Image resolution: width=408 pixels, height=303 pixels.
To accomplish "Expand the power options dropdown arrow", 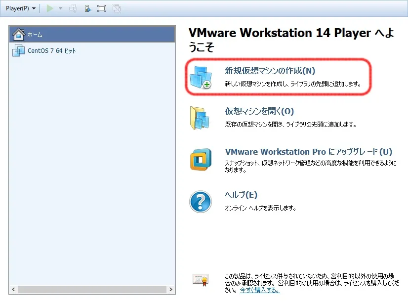I will tap(60, 8).
